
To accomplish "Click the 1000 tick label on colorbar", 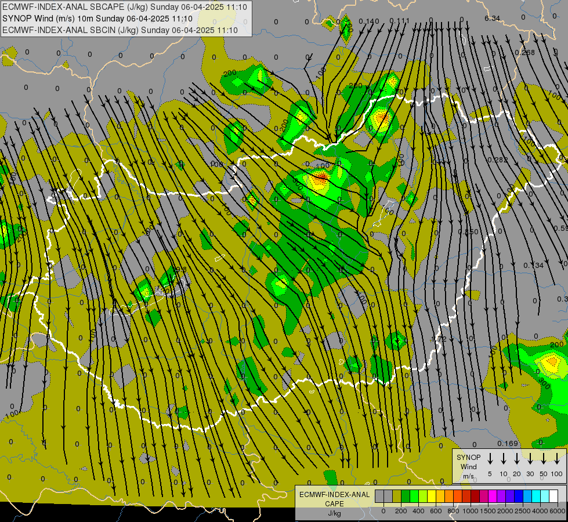I will point(471,511).
